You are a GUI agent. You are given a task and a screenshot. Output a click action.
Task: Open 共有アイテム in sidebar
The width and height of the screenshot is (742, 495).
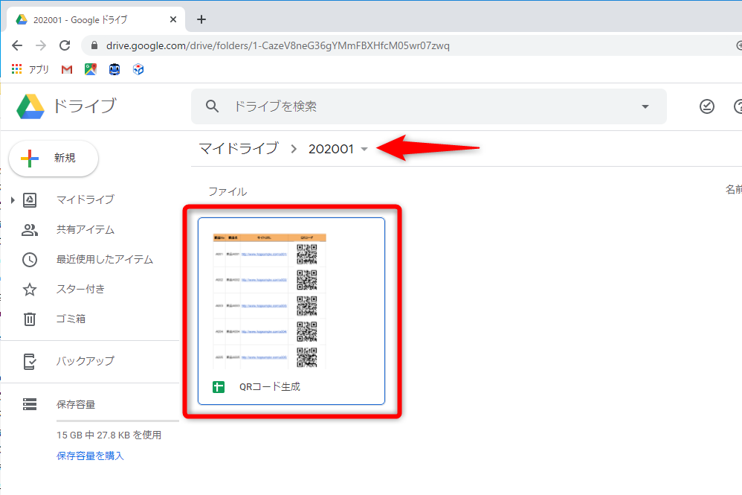(86, 230)
